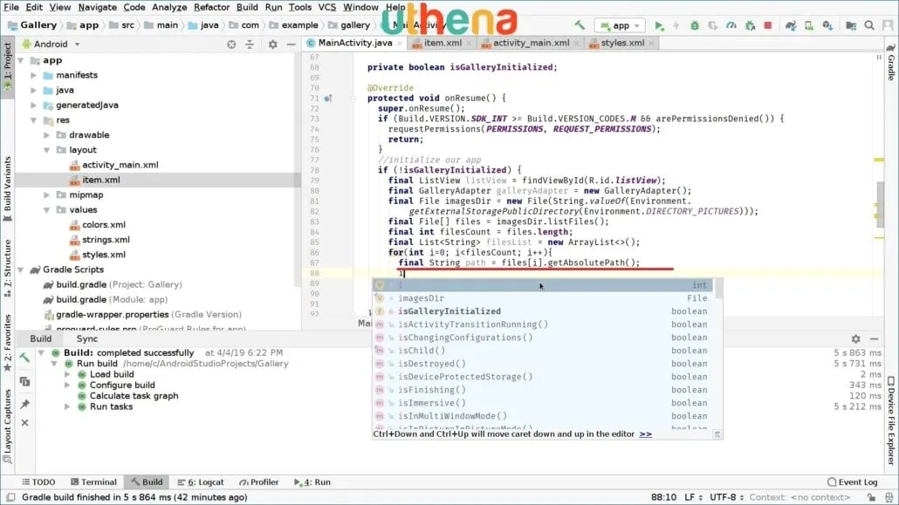Switch to the item.xml editor tab
Viewport: 899px width, 505px height.
[x=442, y=43]
